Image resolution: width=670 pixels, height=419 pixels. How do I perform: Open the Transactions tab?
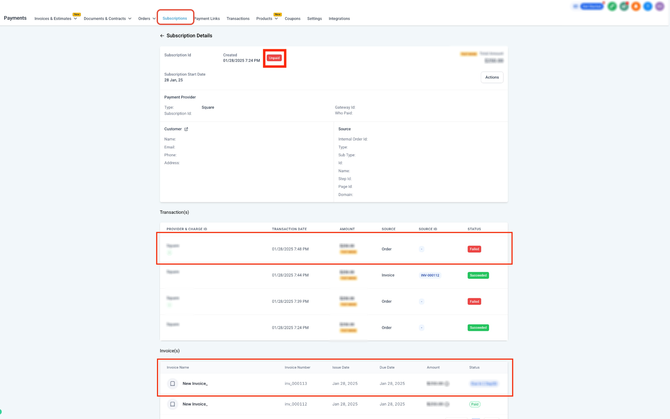pos(238,19)
